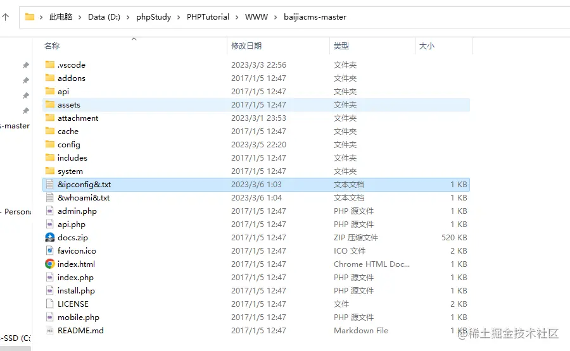Viewport: 570px width, 351px height.
Task: Click the Markdown File type cell
Action: (361, 330)
